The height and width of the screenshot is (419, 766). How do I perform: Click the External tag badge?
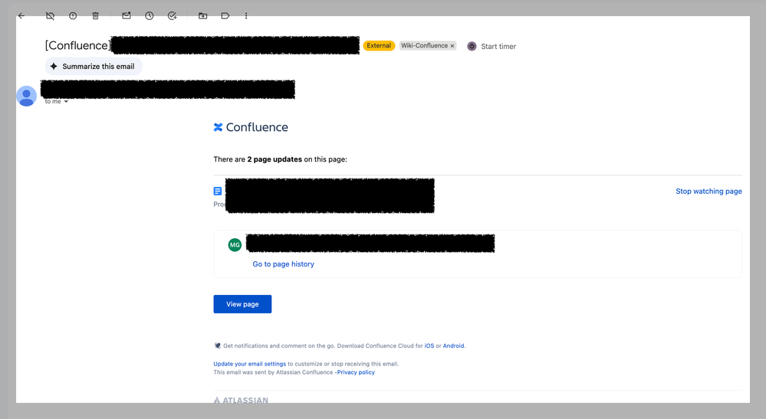379,46
